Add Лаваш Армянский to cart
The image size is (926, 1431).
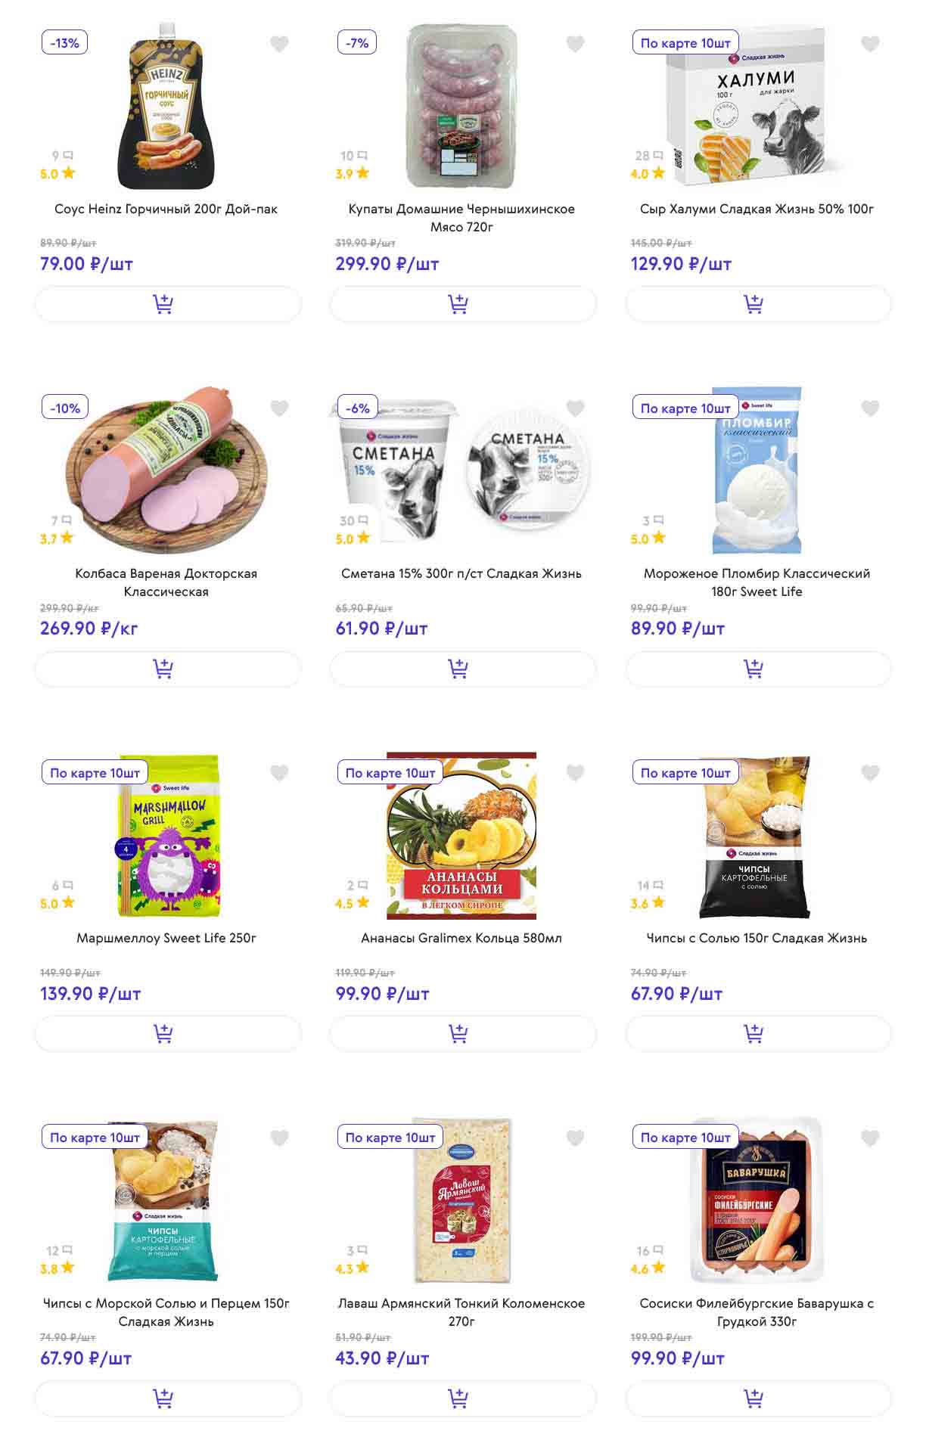click(462, 1398)
